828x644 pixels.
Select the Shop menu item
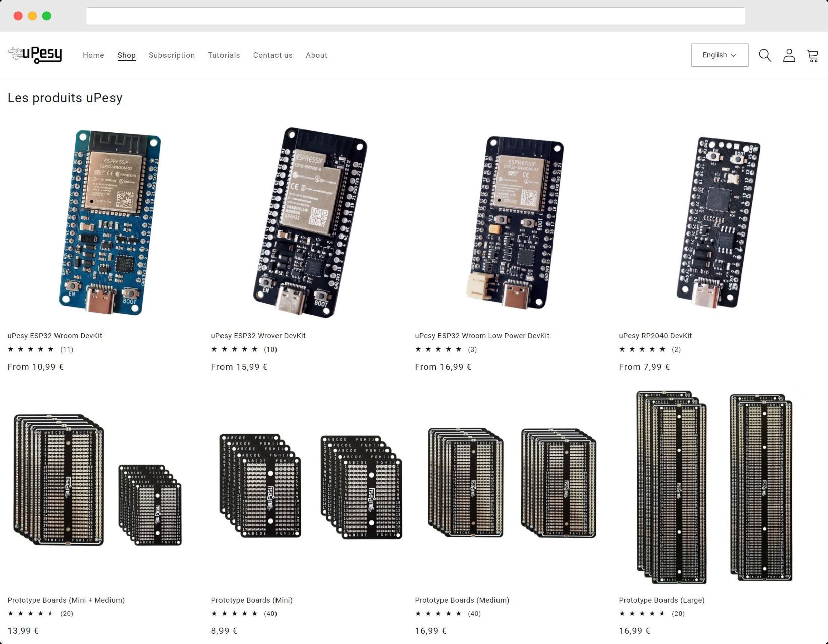point(126,55)
